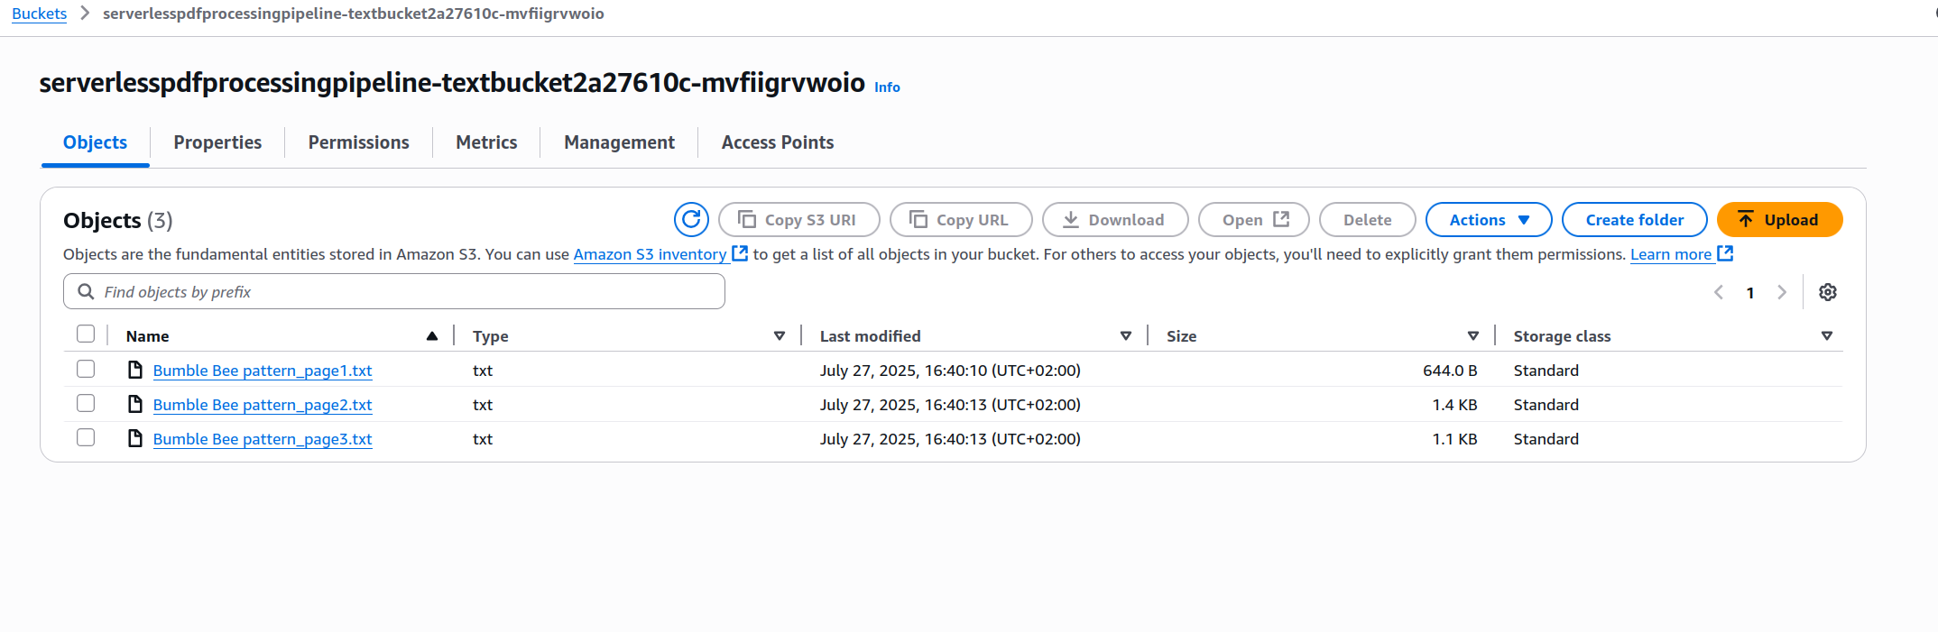
Task: Open Bumble Bee pattern_page1.txt object link
Action: [263, 371]
